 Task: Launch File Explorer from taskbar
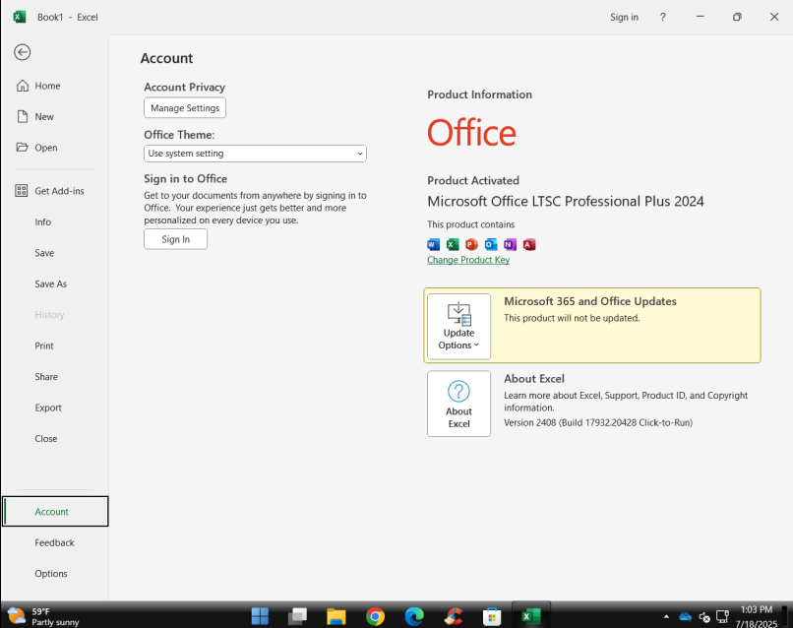[335, 616]
